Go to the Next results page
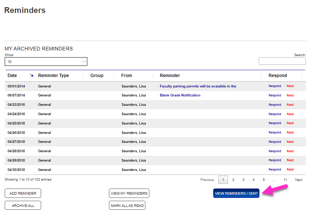311x213 pixels. pos(299,180)
